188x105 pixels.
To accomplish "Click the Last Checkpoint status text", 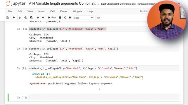I will click(118, 4).
